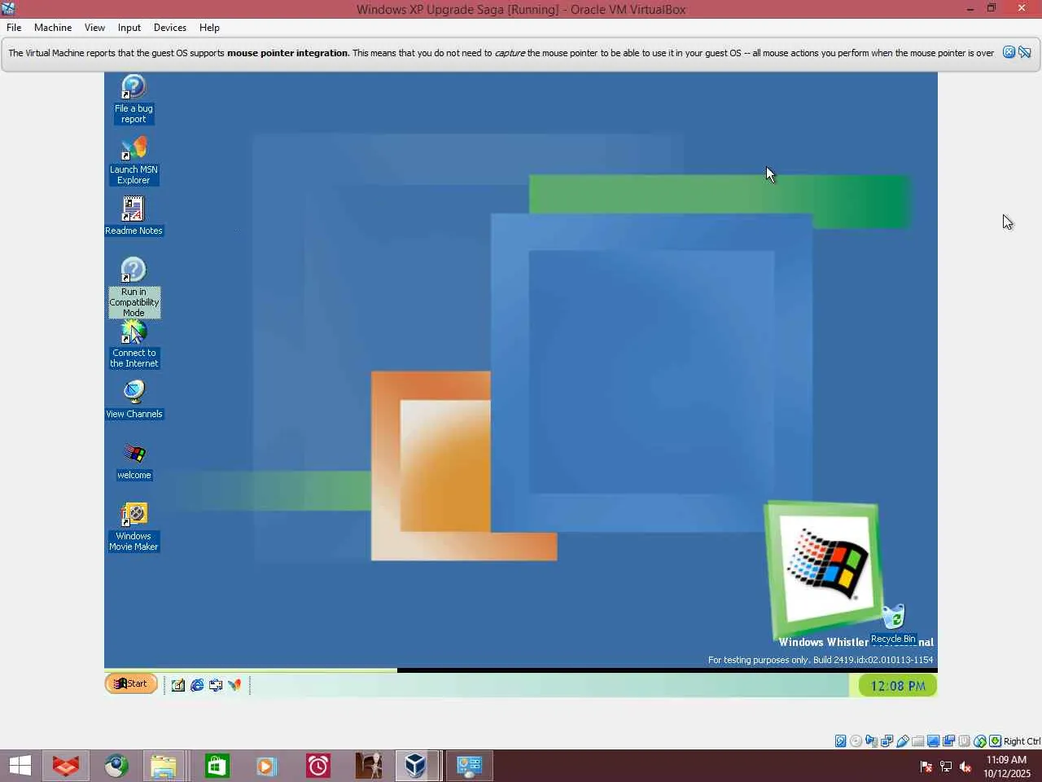Viewport: 1042px width, 782px height.
Task: Click the media player taskbar icon
Action: (x=267, y=766)
